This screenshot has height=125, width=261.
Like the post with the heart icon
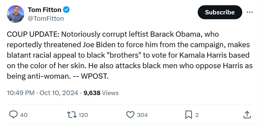tap(130, 115)
